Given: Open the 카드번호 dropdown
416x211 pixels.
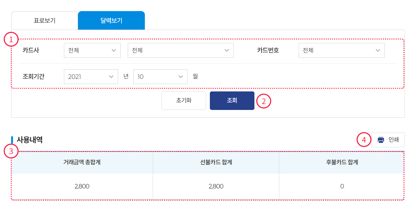Looking at the screenshot, I should click(x=342, y=50).
